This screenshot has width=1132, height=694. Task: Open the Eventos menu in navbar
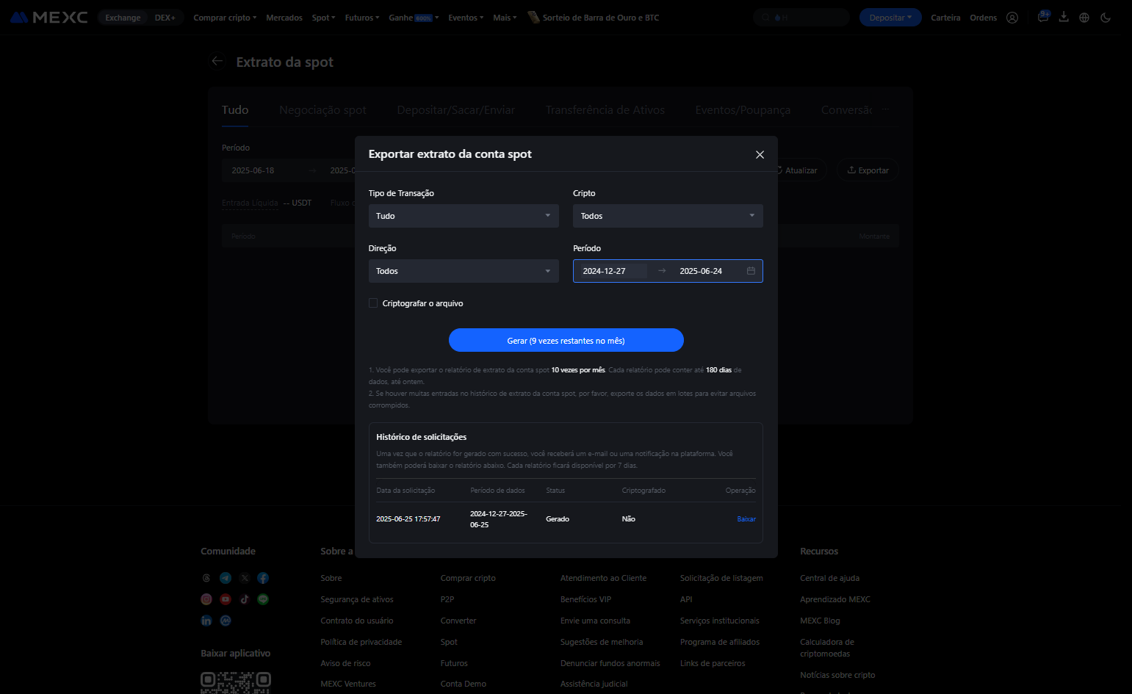click(x=466, y=18)
